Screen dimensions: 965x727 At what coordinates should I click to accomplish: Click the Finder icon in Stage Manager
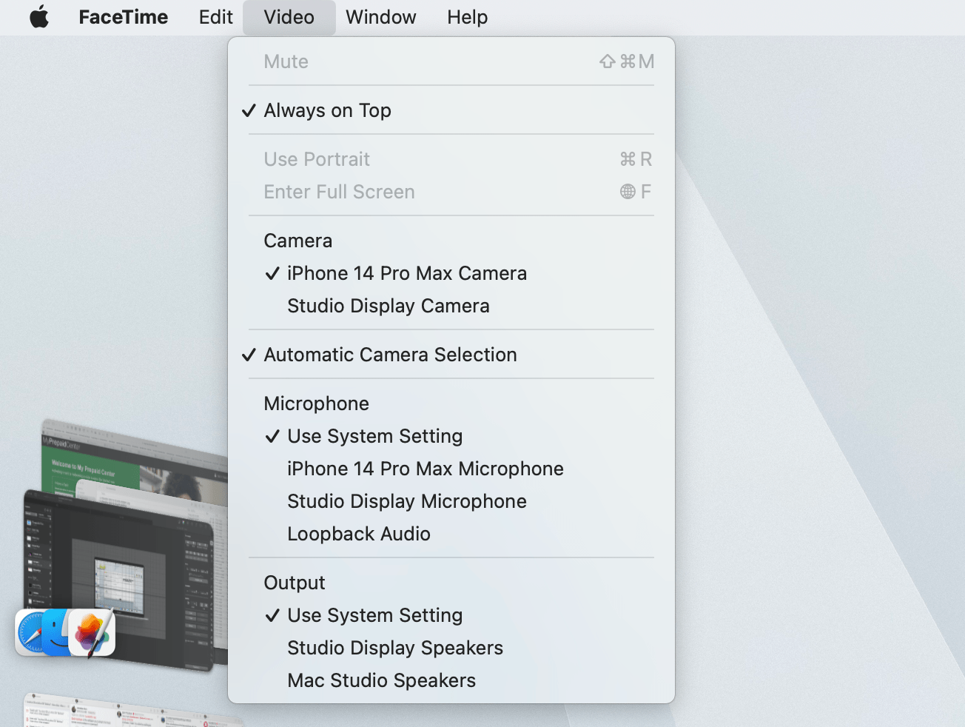click(x=56, y=633)
